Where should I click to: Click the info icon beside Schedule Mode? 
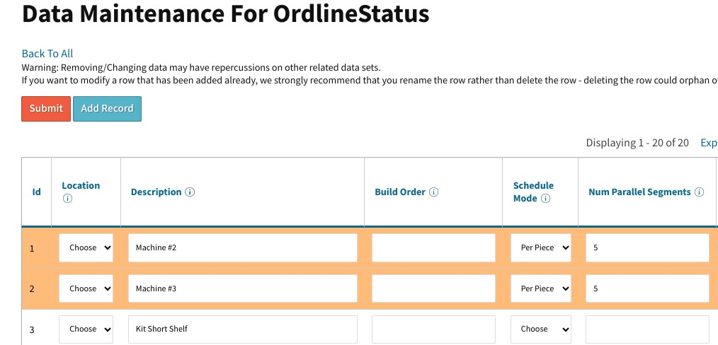click(x=545, y=199)
